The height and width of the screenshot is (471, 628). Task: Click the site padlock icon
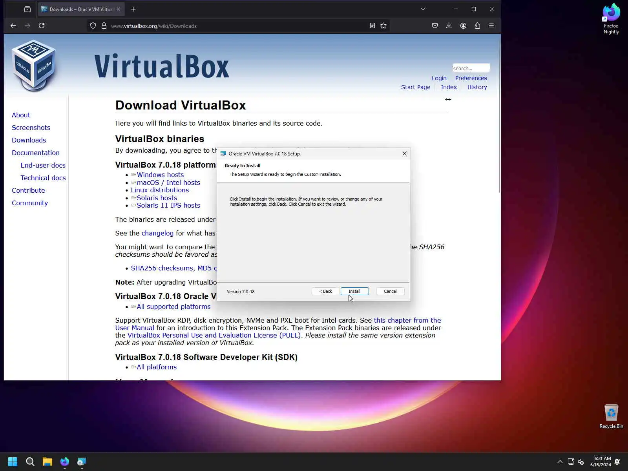click(x=104, y=26)
